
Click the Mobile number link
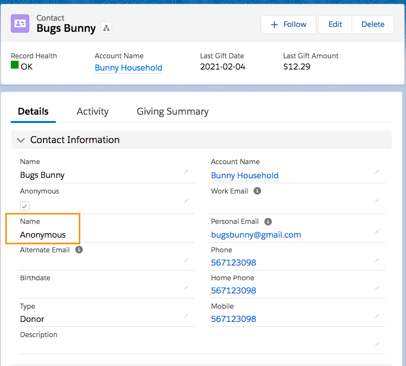[234, 319]
